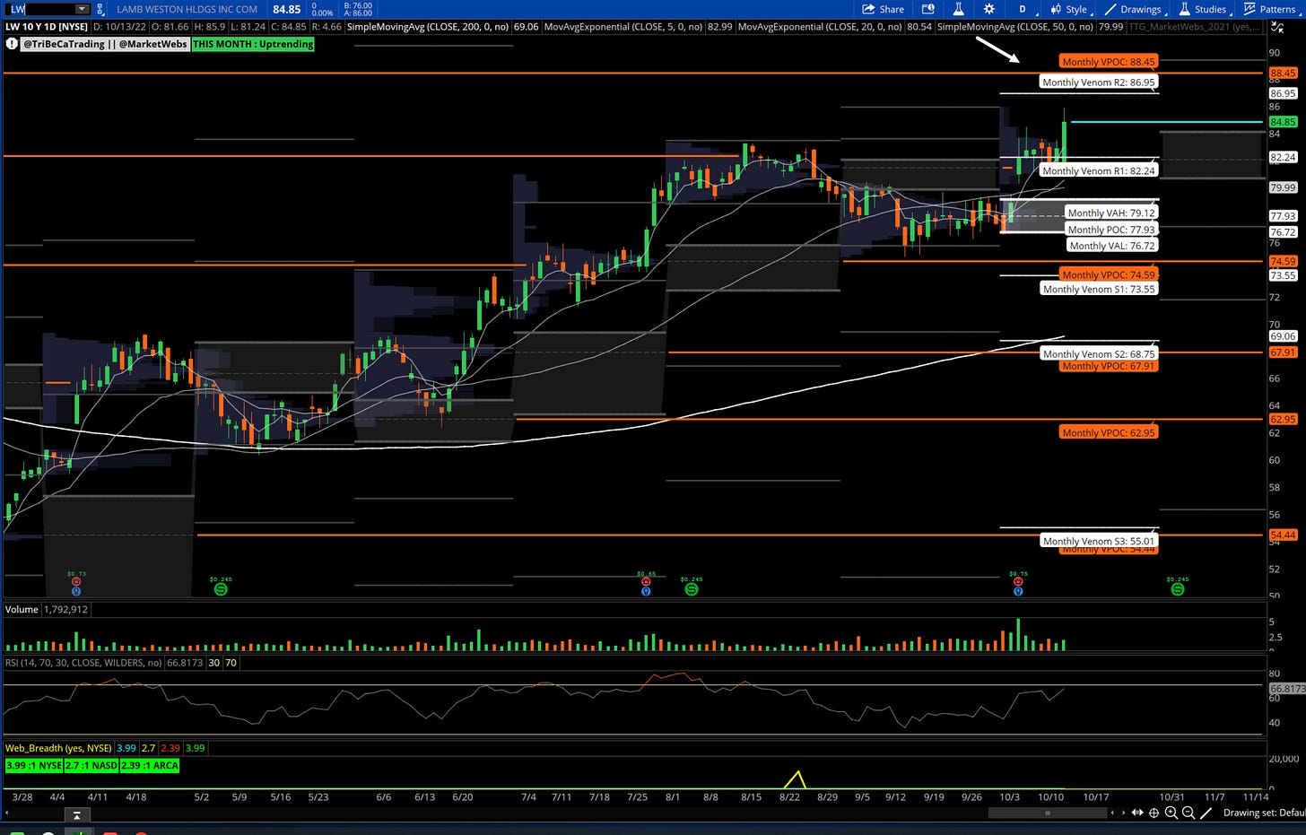1306x835 pixels.
Task: Open the alert book icon in toolbar
Action: point(928,9)
